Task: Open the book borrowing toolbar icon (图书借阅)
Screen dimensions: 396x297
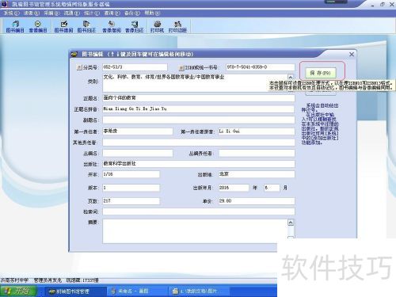Action: (x=63, y=27)
